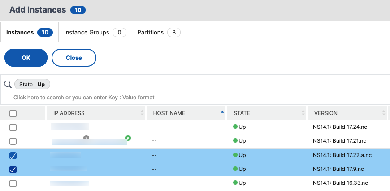
Task: Click the search field placeholder text
Action: [84, 98]
